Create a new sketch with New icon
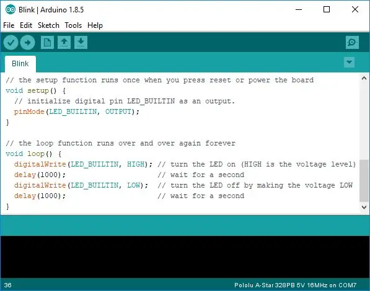The image size is (370, 291). [x=47, y=43]
